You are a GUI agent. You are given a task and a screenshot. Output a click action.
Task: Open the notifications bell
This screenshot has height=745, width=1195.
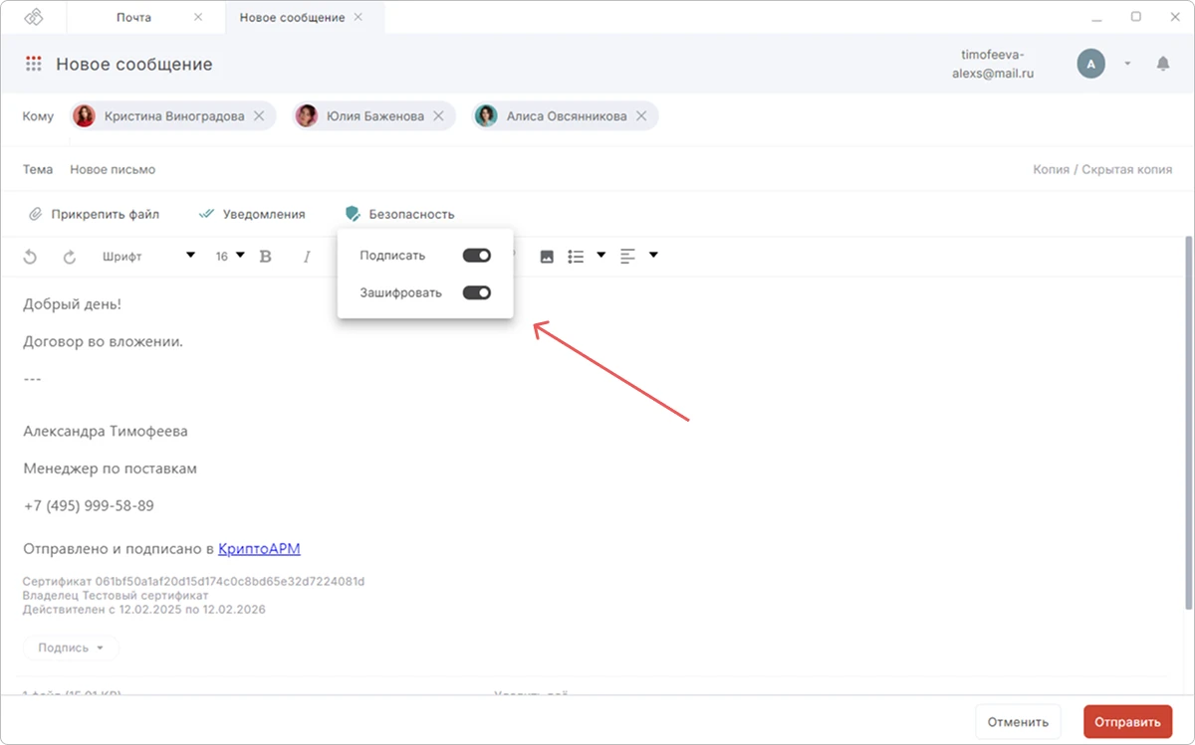click(x=1163, y=64)
